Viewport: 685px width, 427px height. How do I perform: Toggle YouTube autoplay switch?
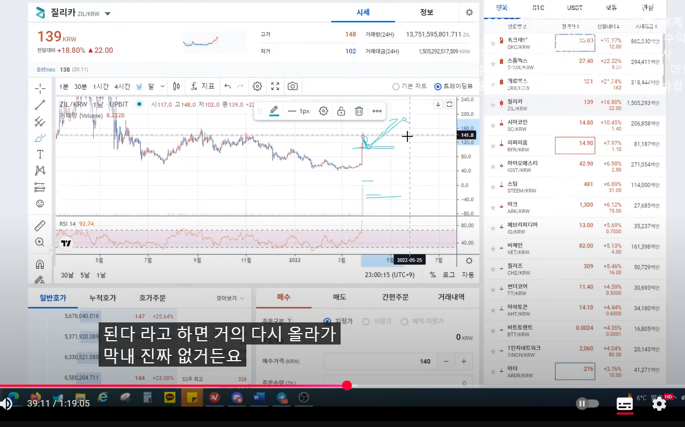(587, 403)
